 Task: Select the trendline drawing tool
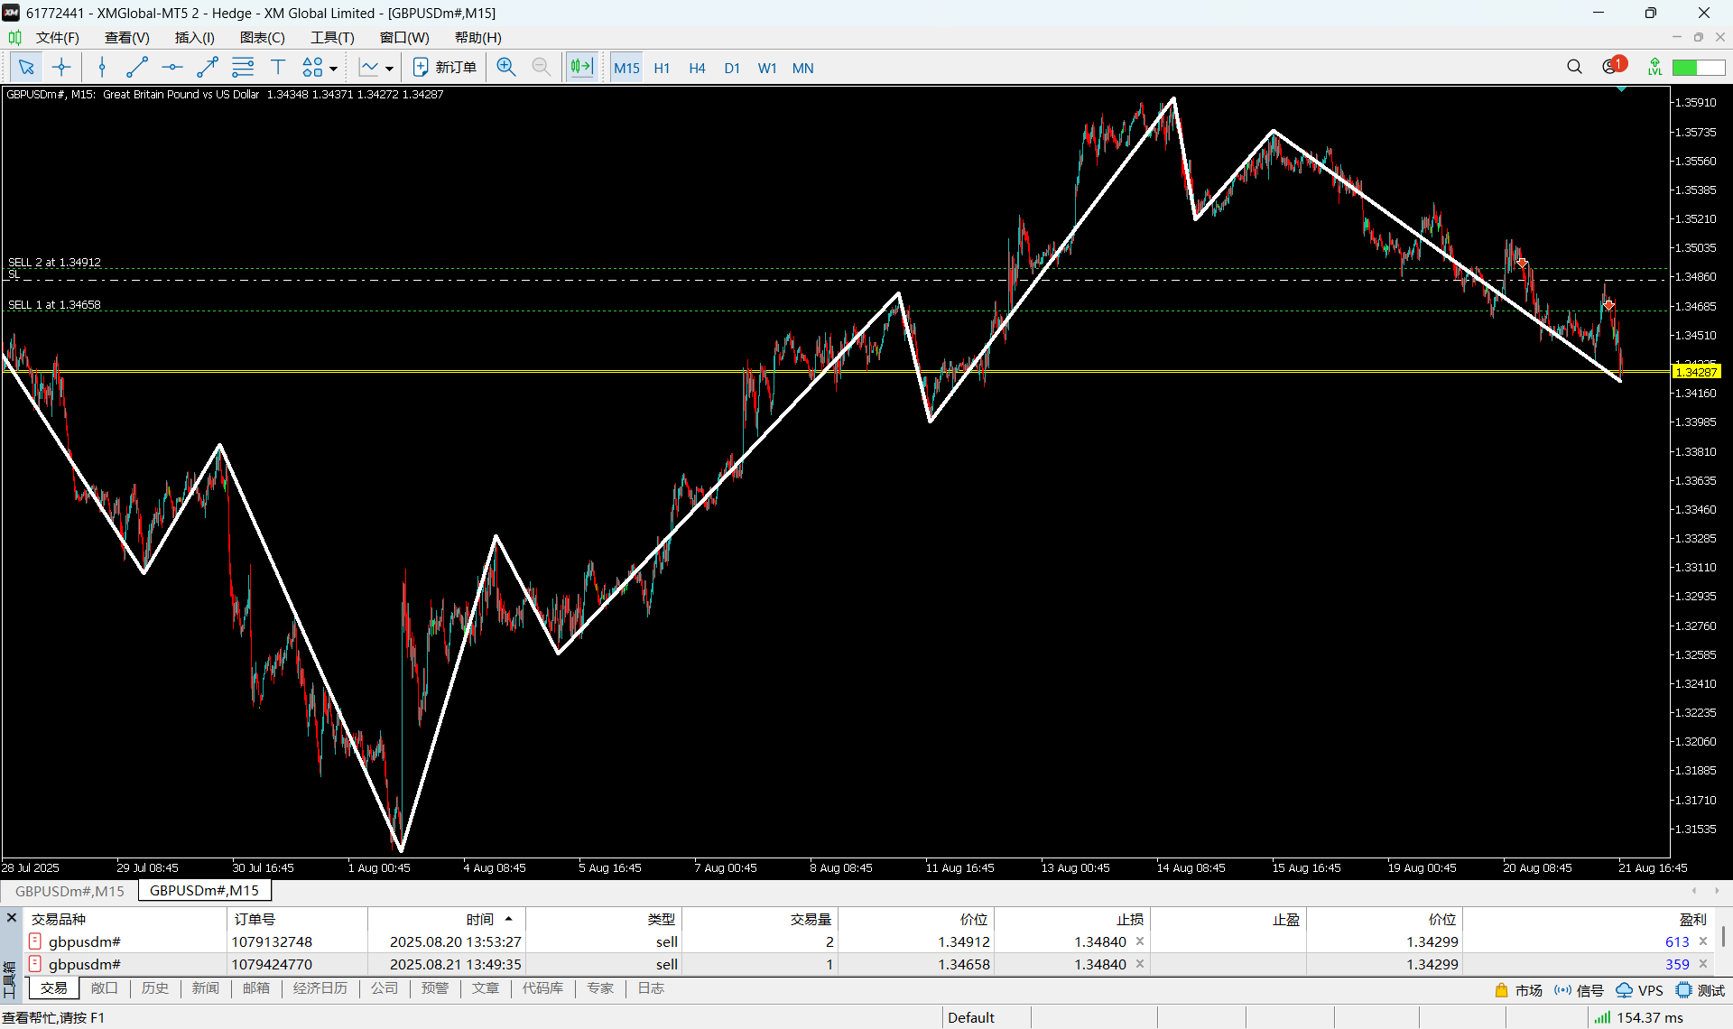[137, 68]
